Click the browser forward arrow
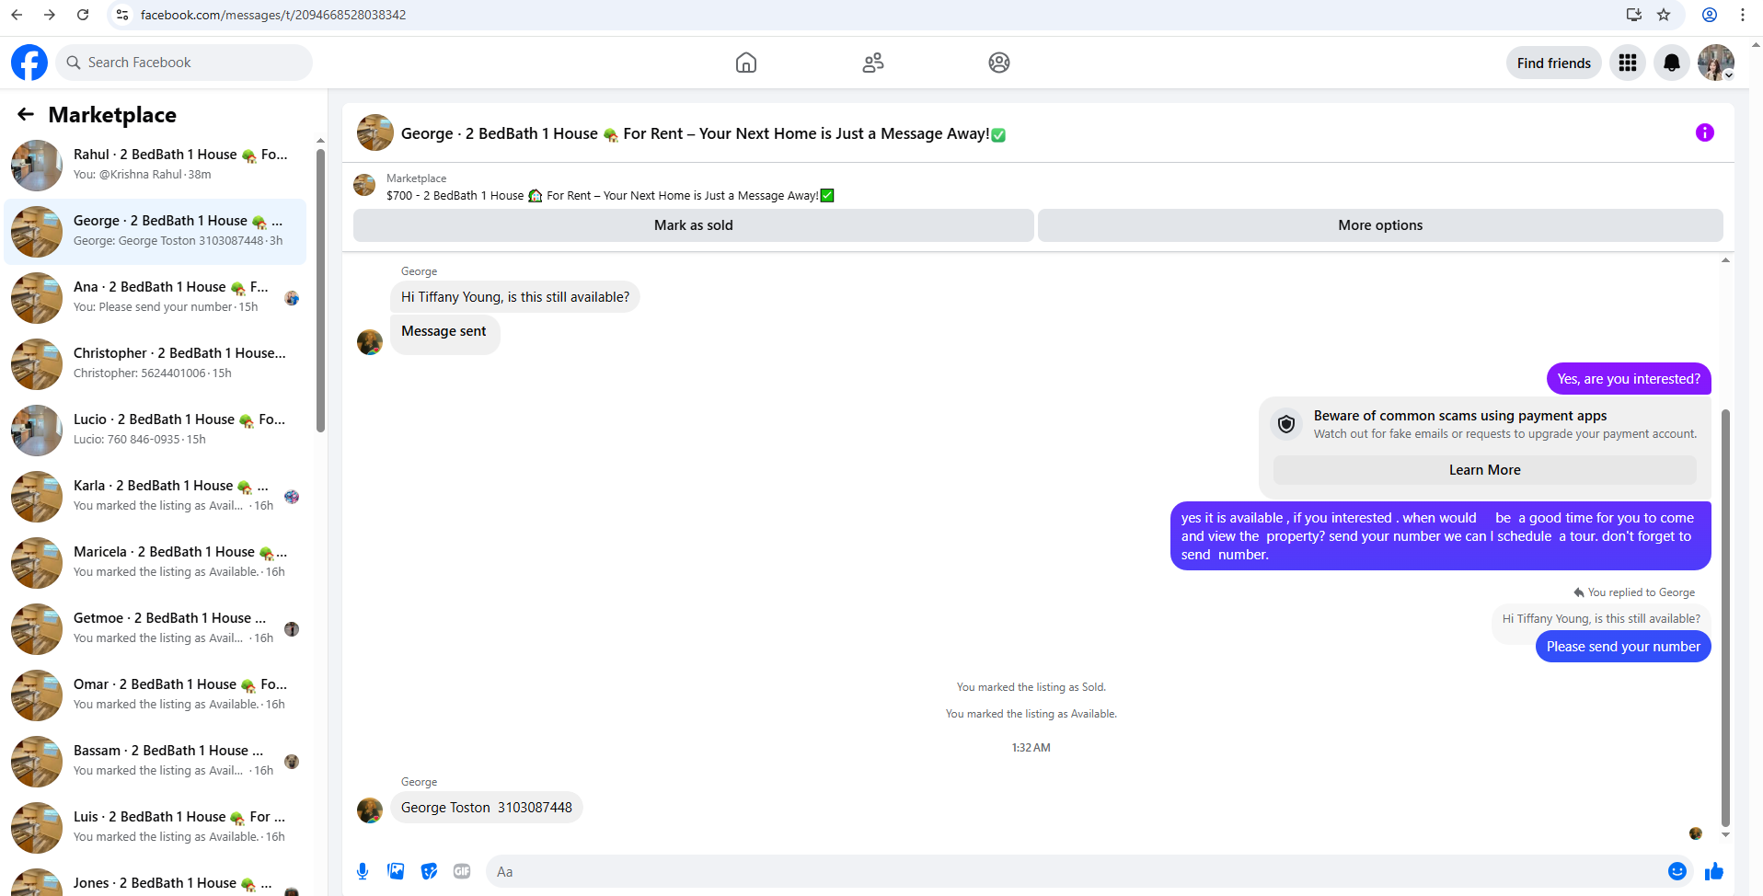 [x=50, y=15]
